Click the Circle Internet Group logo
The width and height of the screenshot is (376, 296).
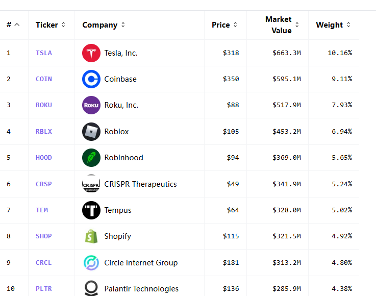91,263
